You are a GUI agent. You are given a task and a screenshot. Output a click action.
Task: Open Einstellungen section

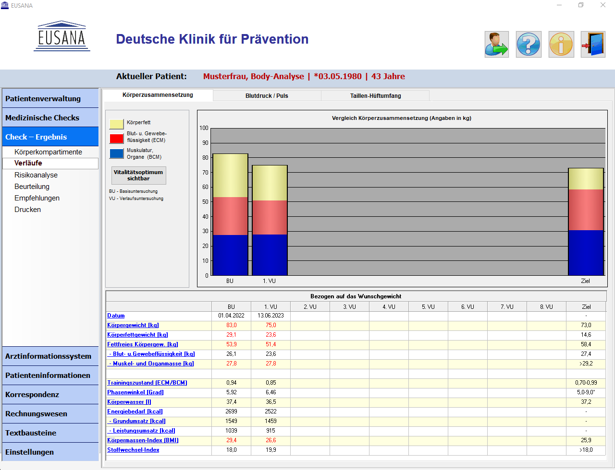pos(50,452)
